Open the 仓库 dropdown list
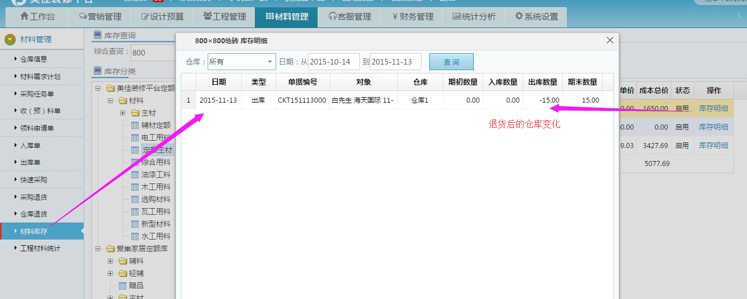Viewport: 747px width, 299px height. pyautogui.click(x=270, y=62)
